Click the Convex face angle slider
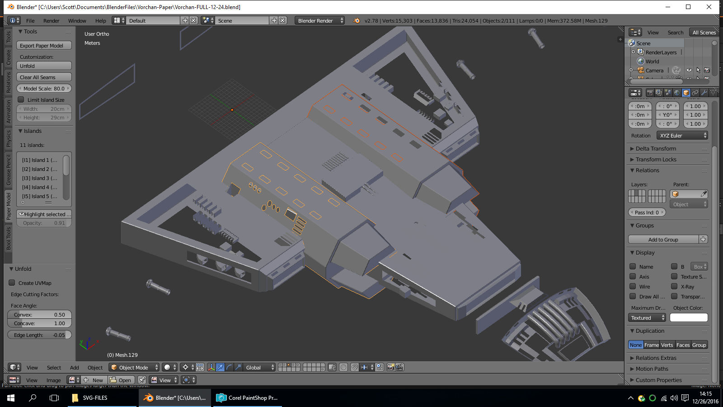723x407 pixels. click(39, 314)
